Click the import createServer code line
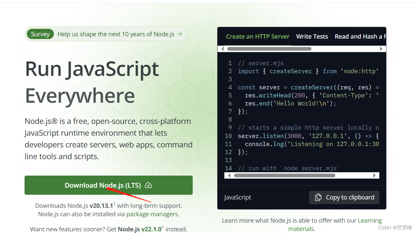The width and height of the screenshot is (417, 233). point(308,71)
